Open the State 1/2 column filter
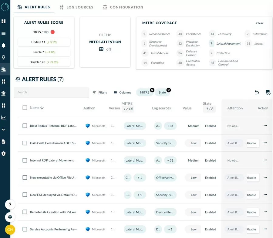273x238 pixels. (x=209, y=109)
